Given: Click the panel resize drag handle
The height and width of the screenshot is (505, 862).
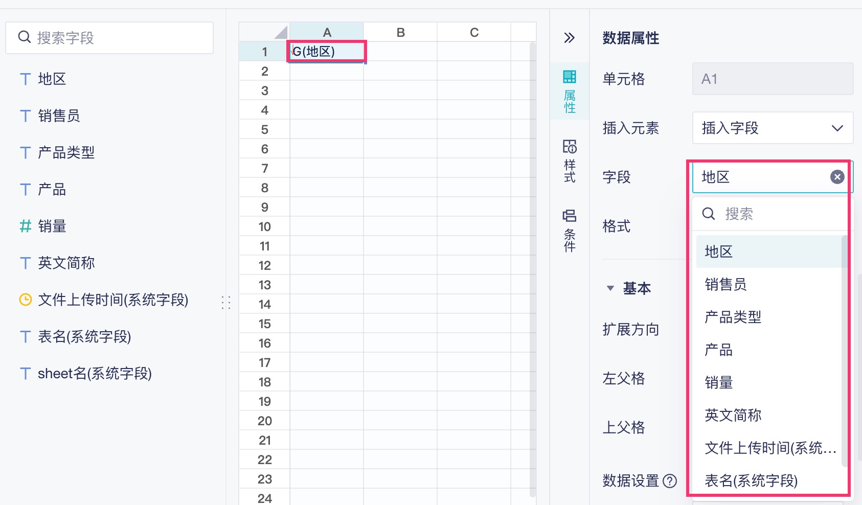Looking at the screenshot, I should tap(226, 302).
